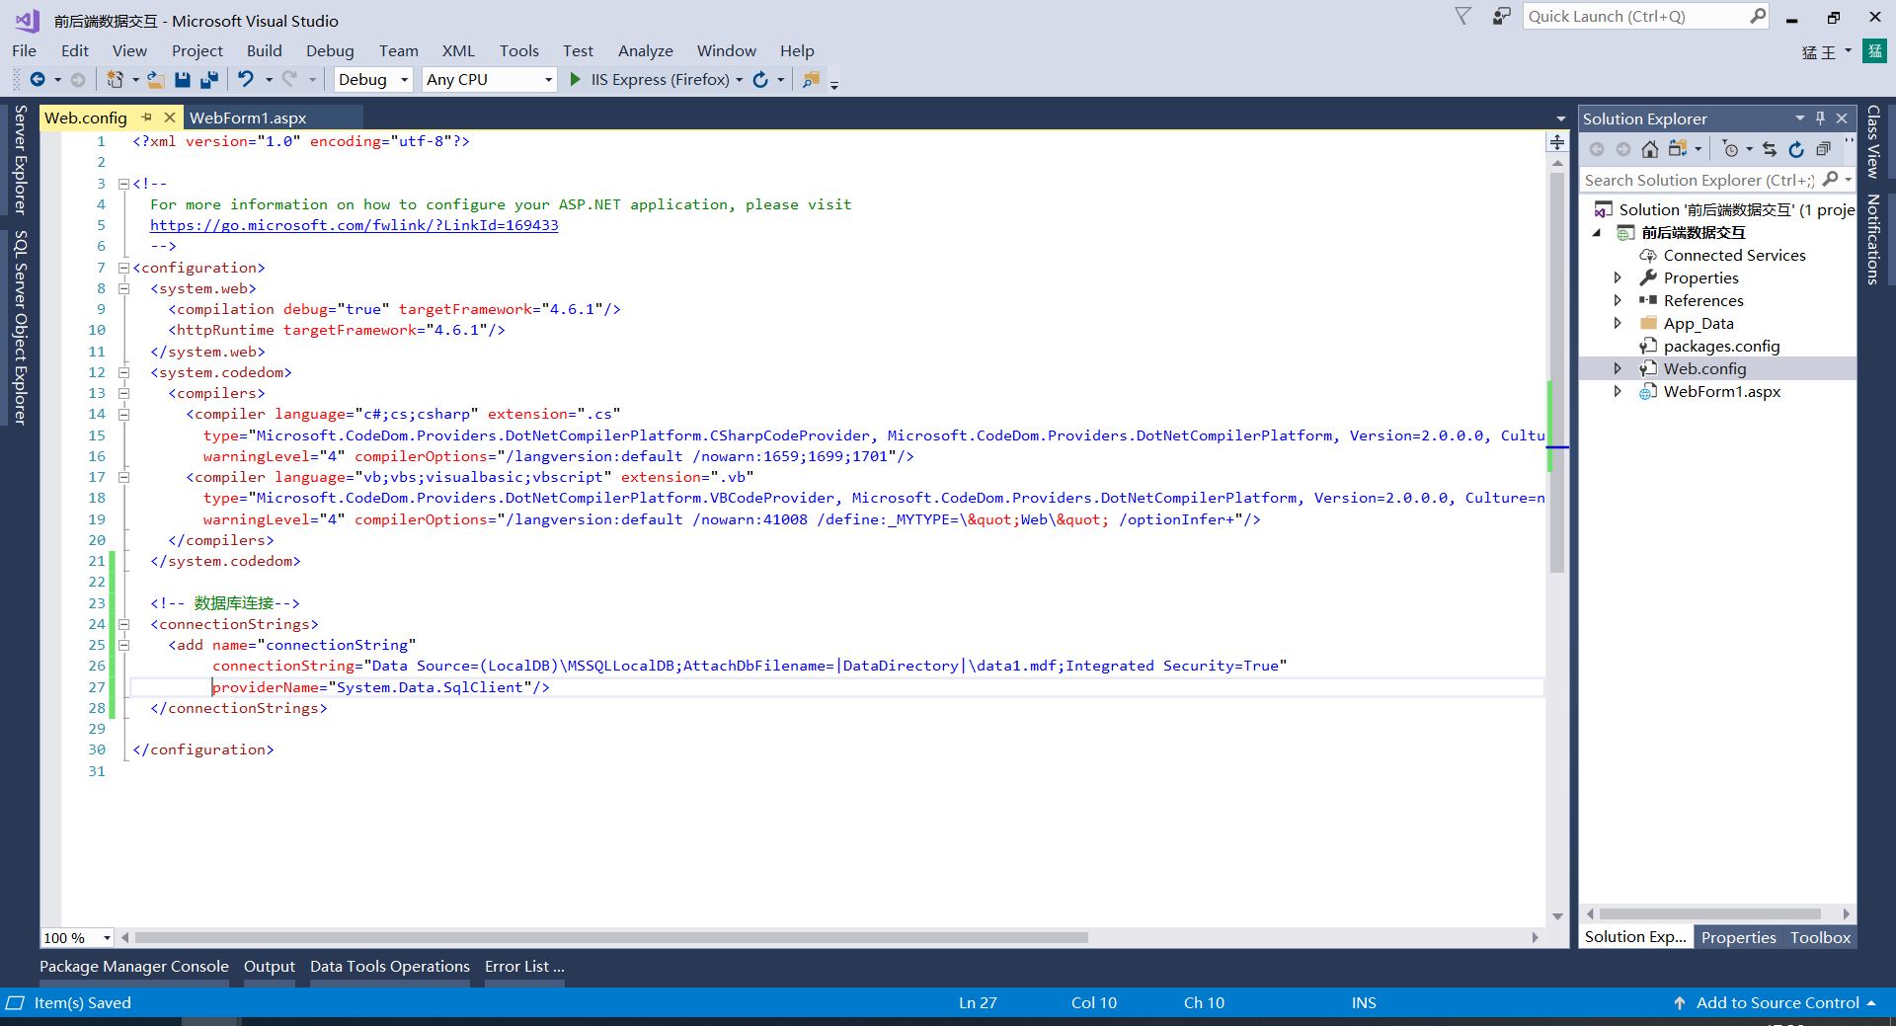
Task: Open the XML menu
Action: 458,51
